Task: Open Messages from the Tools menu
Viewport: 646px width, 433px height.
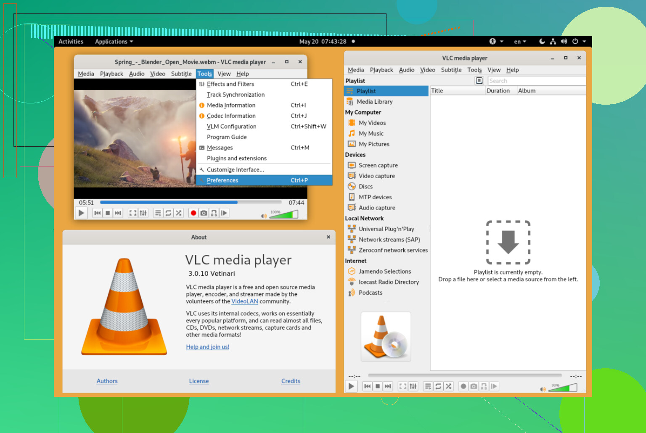Action: 264,148
